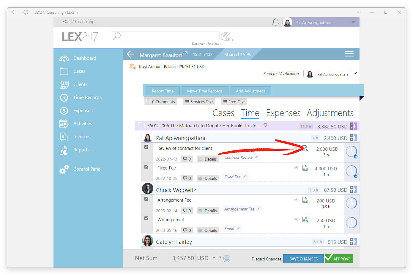The image size is (413, 275).
Task: Open Control Panel in the sidebar
Action: coord(87,169)
